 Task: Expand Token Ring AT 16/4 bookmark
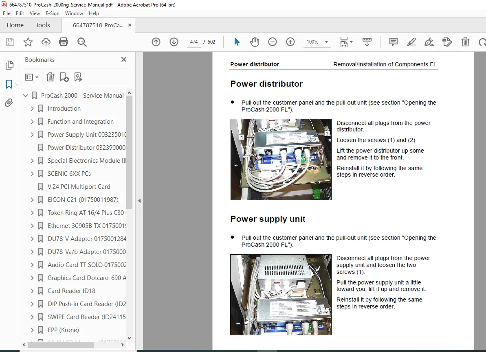coord(32,213)
